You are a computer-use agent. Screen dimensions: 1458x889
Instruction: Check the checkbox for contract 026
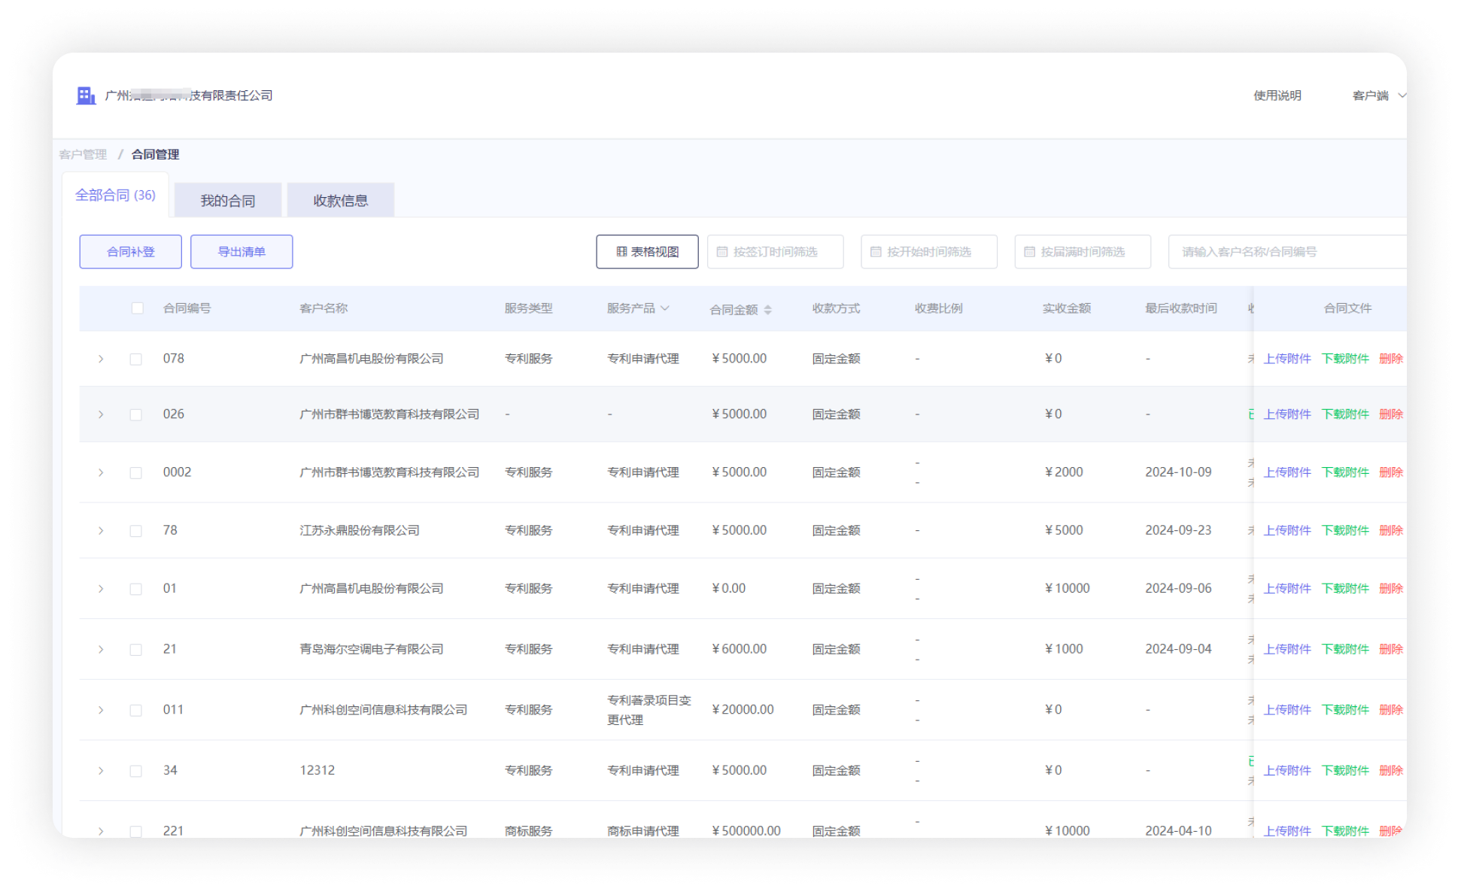[136, 415]
